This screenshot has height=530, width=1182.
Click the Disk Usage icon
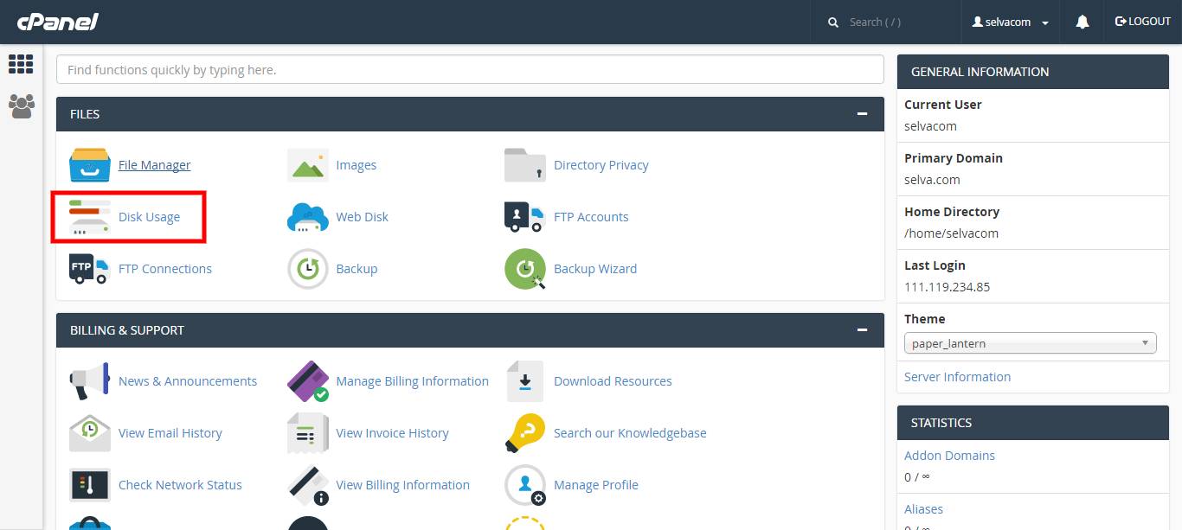[x=90, y=217]
